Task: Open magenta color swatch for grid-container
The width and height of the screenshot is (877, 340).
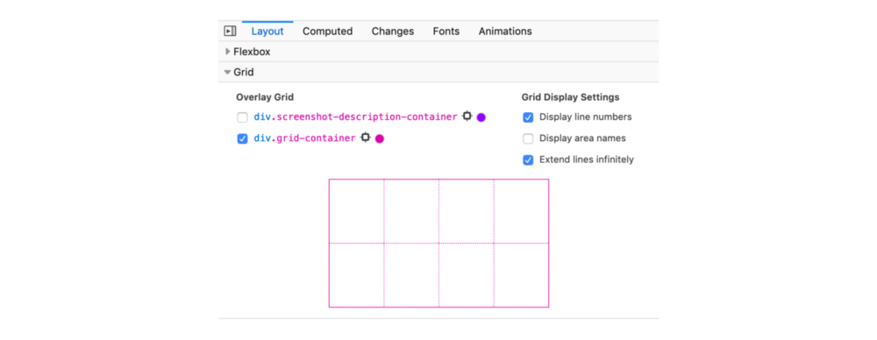Action: (x=379, y=138)
